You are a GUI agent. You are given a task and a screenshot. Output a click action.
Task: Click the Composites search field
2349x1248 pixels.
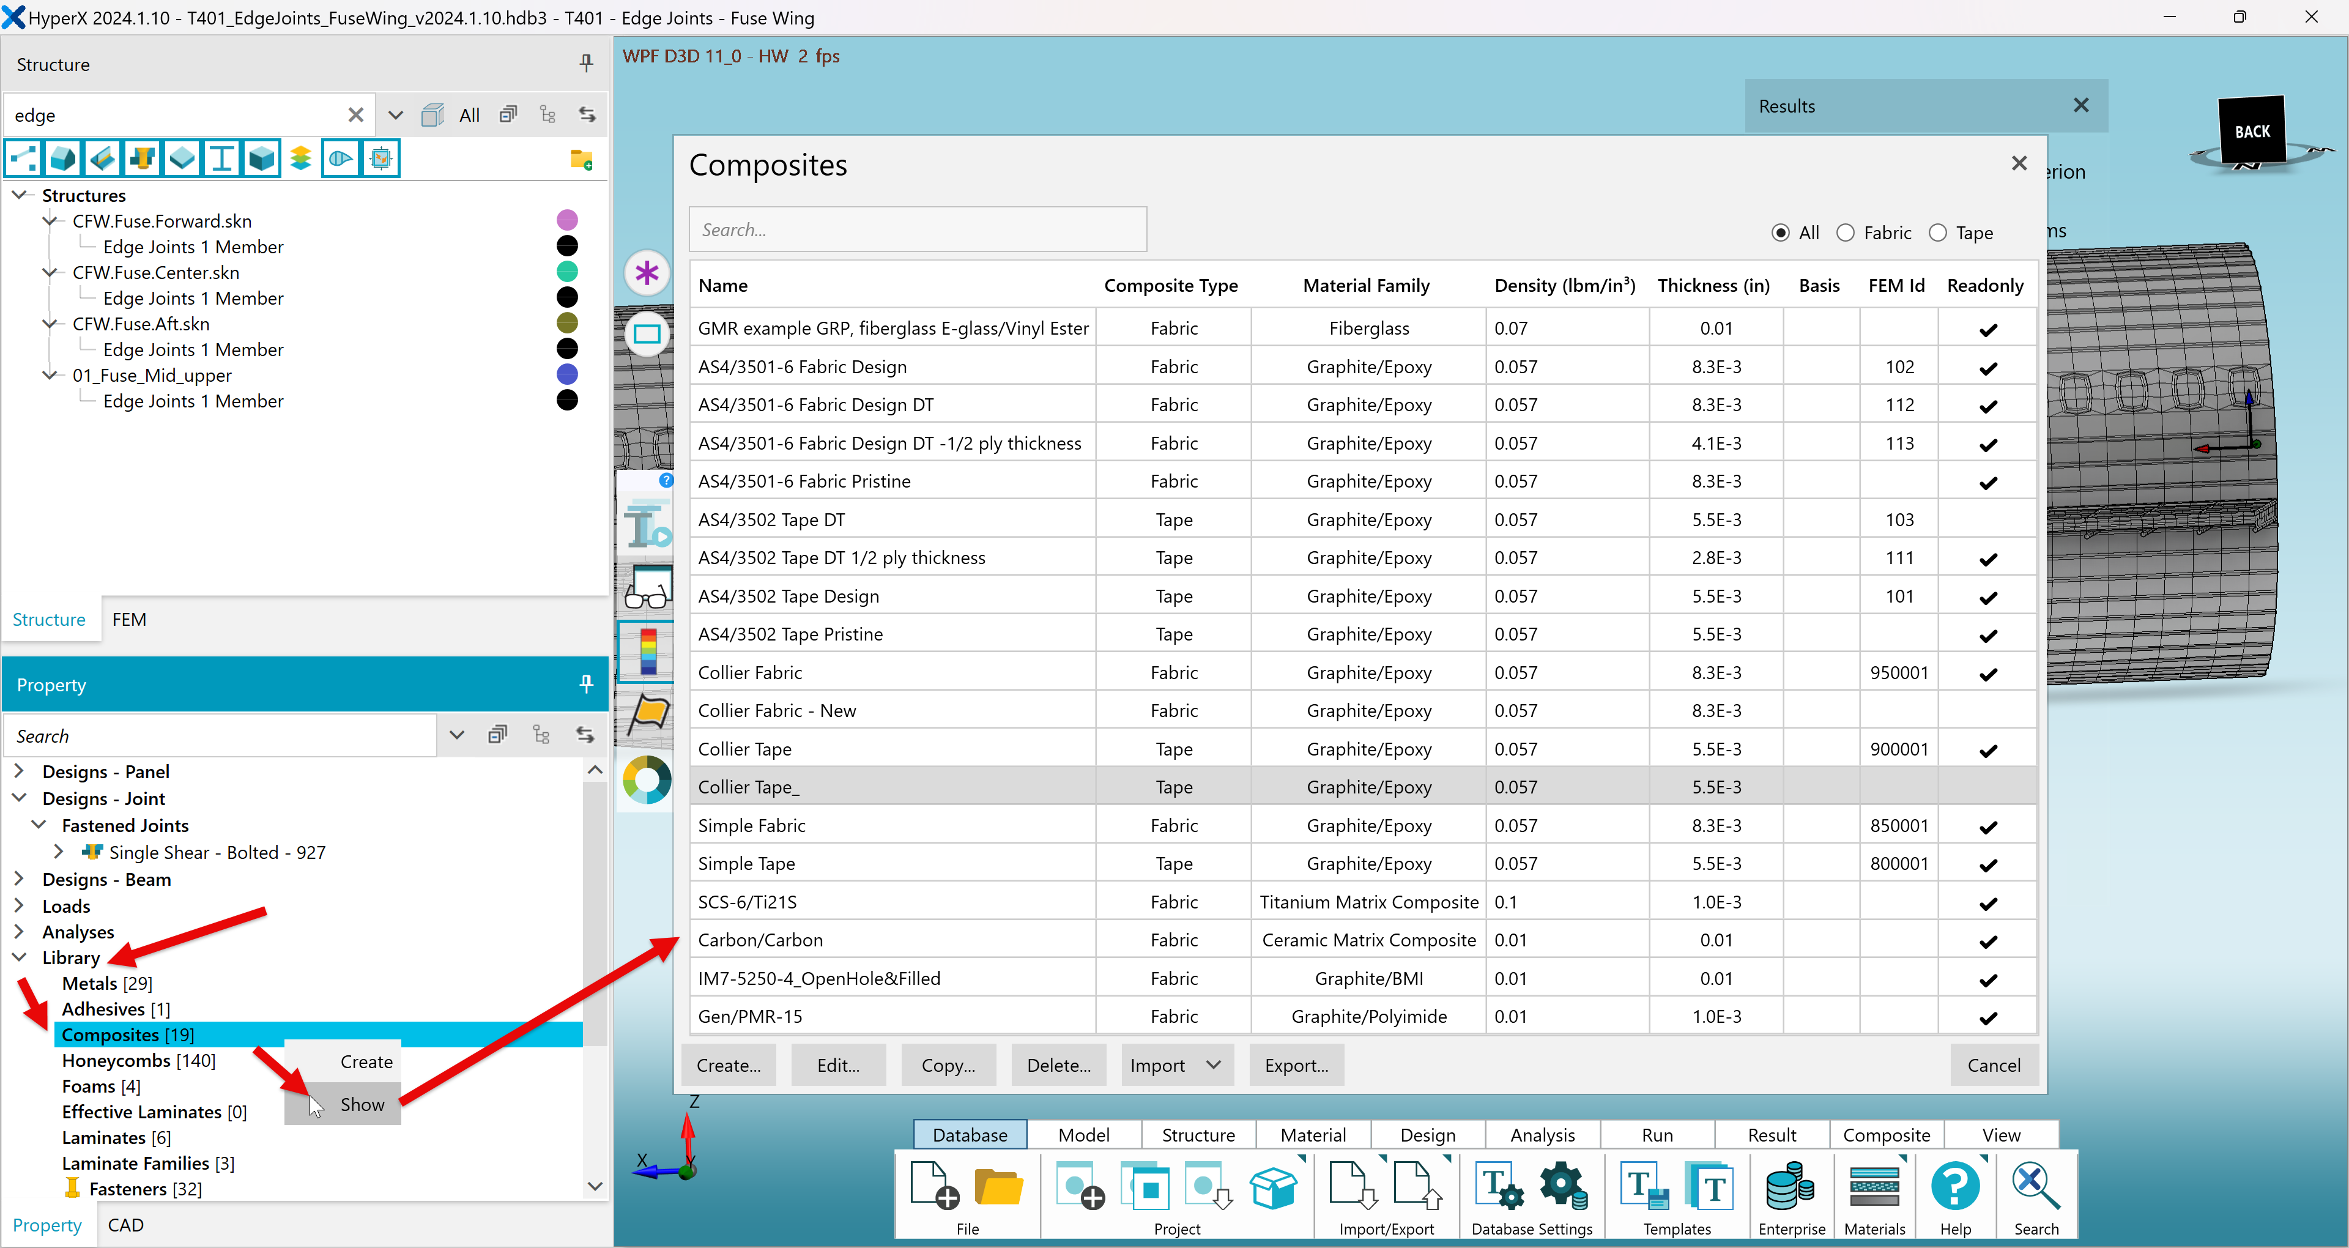pos(918,230)
